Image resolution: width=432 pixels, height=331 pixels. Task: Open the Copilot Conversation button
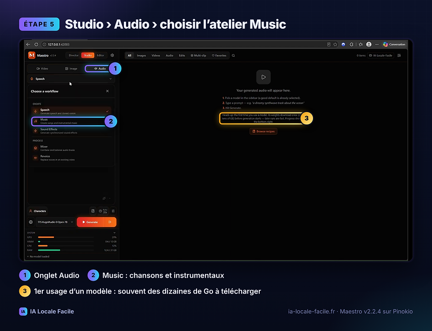[x=394, y=45]
